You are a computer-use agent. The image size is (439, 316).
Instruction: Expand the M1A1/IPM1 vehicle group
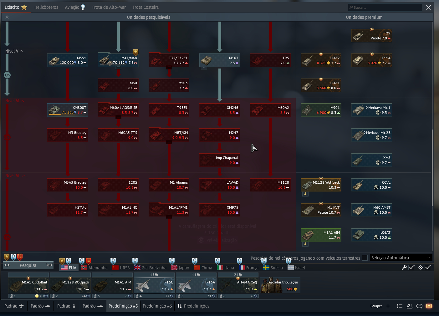[x=169, y=210]
